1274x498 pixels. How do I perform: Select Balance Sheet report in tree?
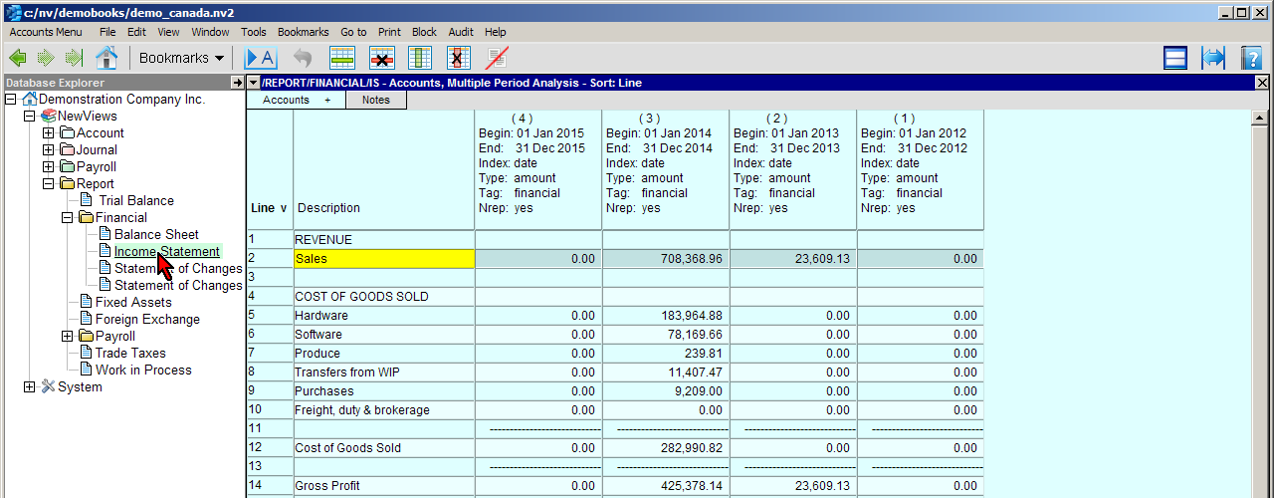coord(156,235)
